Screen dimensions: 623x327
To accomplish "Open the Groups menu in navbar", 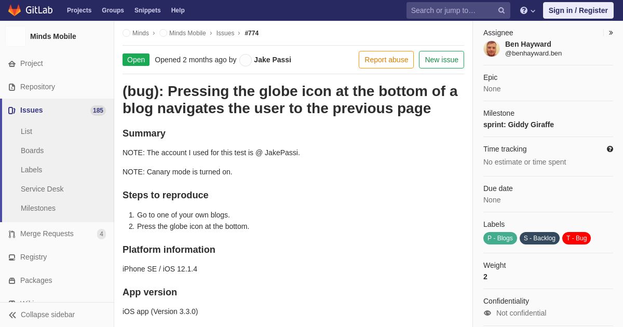I will click(113, 10).
